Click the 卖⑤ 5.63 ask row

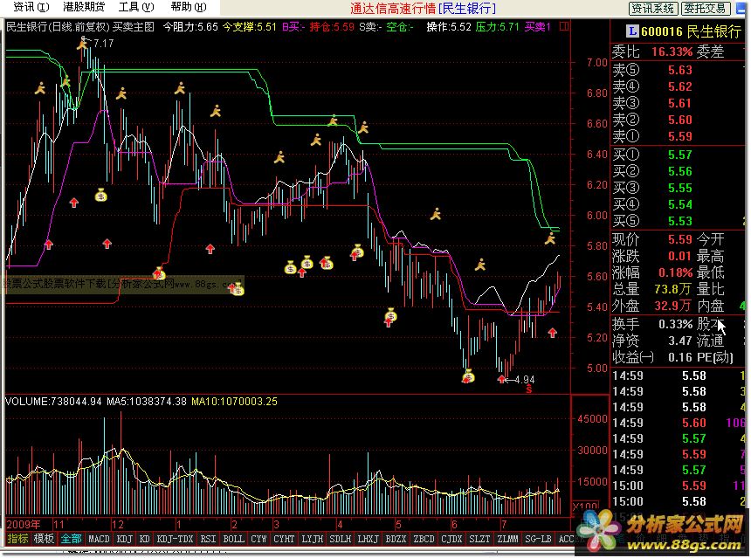click(x=677, y=70)
